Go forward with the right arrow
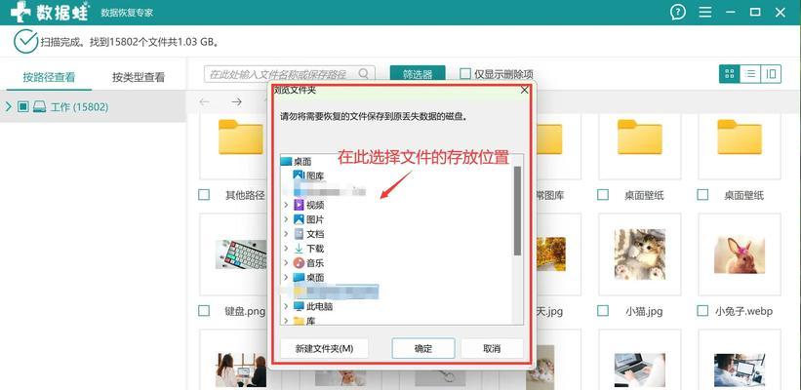 point(236,102)
